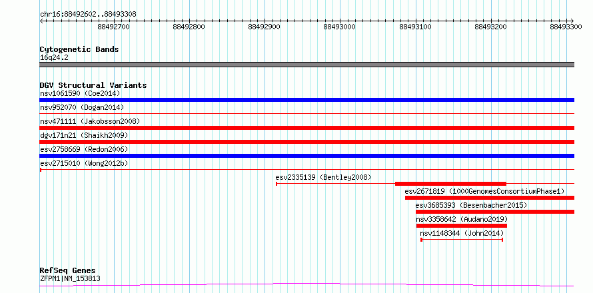Select the nsv471111 (Jakobsson2008) label
The width and height of the screenshot is (593, 293).
[90, 121]
